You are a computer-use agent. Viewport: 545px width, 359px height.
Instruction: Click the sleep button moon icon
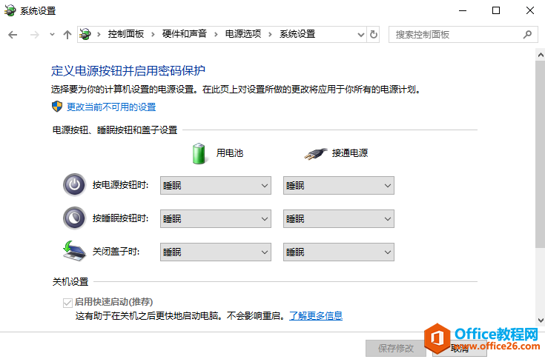[74, 218]
